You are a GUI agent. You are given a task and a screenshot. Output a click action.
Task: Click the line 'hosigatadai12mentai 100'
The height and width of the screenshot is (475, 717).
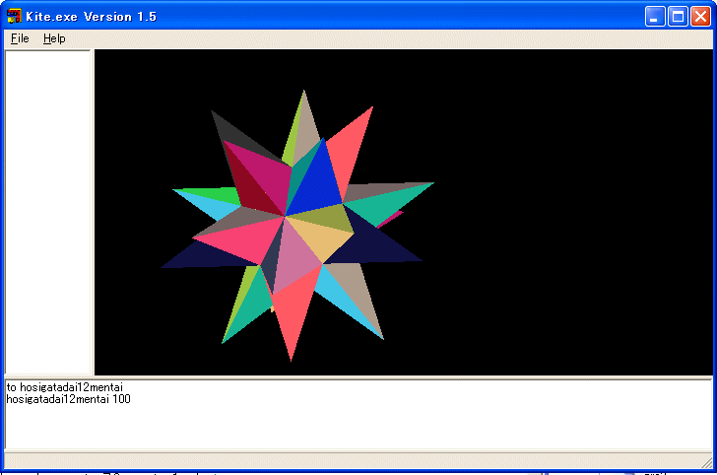tap(69, 399)
